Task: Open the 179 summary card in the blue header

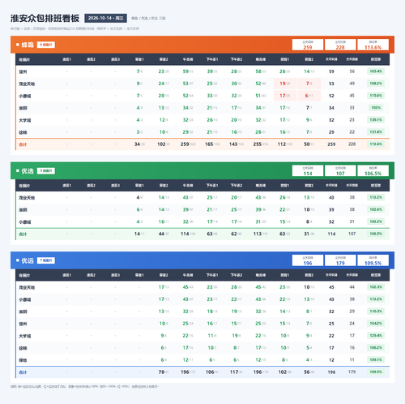Action: (340, 260)
